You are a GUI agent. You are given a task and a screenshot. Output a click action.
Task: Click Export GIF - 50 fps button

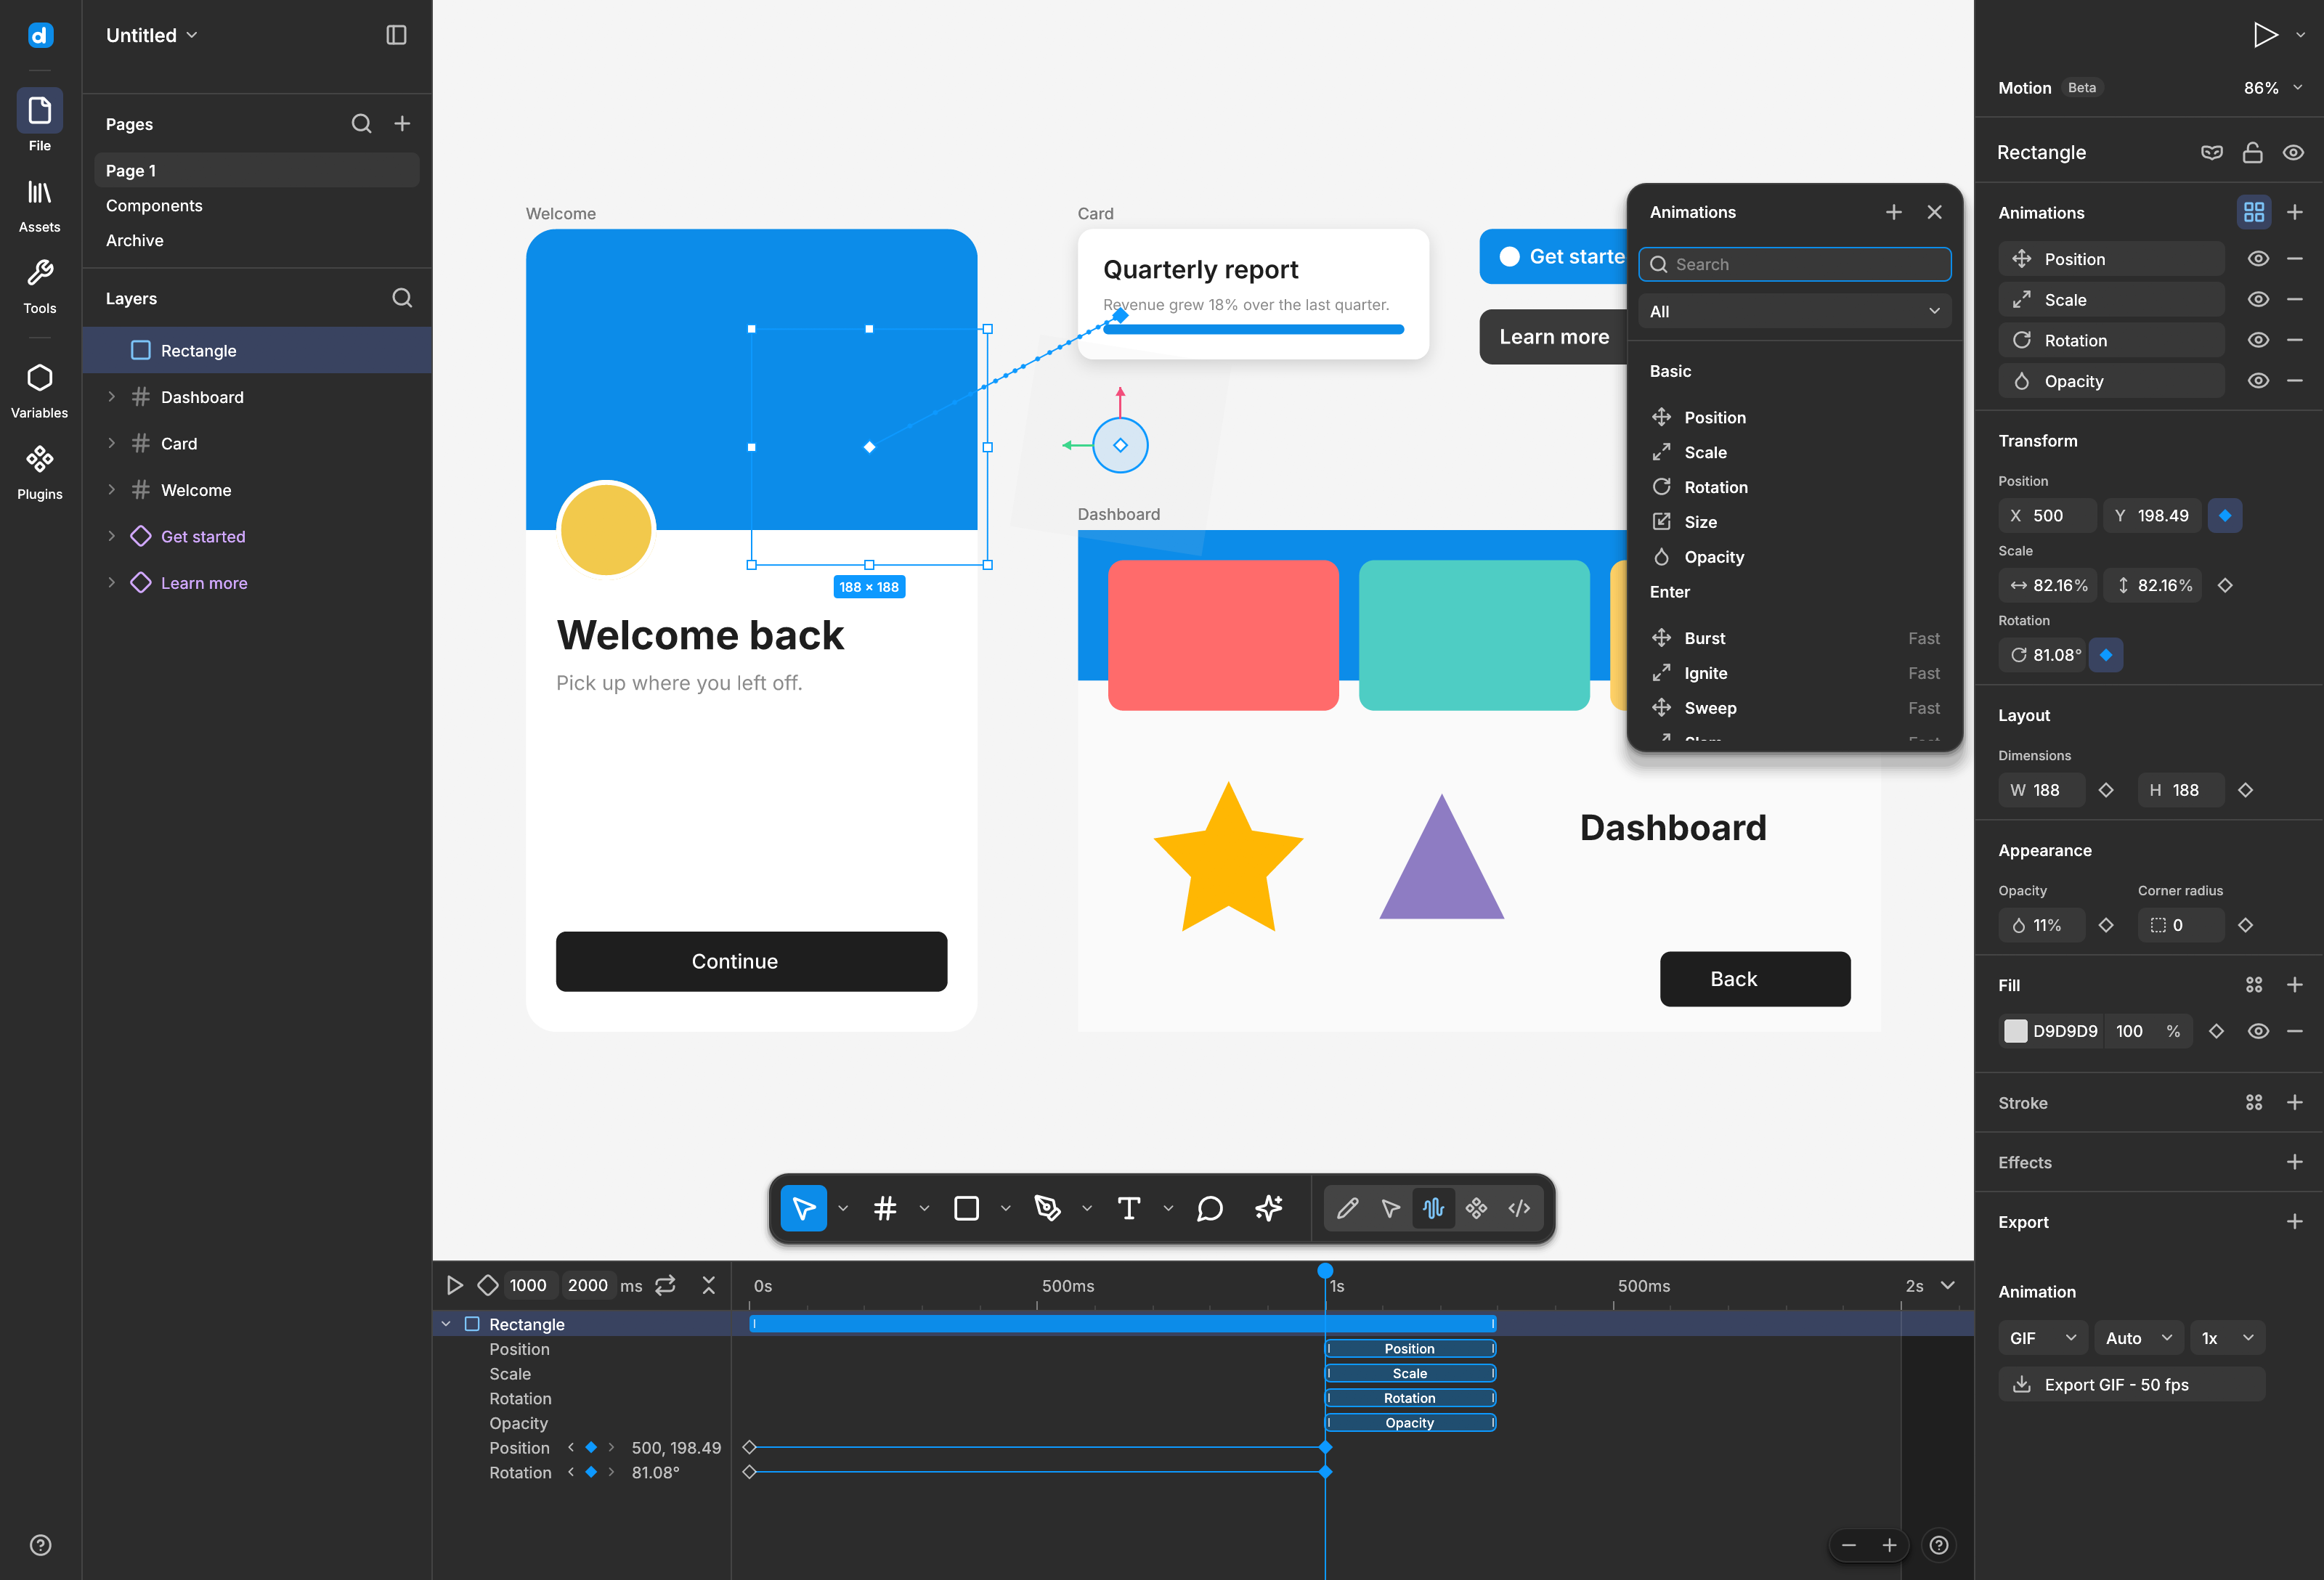click(2131, 1384)
